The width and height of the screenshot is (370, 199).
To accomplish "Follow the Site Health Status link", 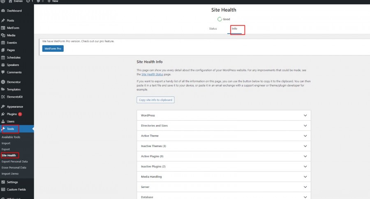I will click(153, 74).
